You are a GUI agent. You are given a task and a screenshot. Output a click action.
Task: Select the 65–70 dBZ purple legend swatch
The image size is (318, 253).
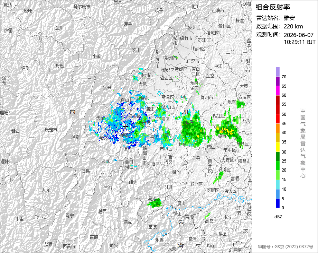pos(278,81)
